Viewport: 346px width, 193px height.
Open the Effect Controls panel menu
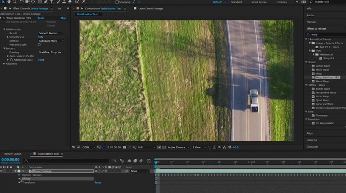(x=52, y=9)
